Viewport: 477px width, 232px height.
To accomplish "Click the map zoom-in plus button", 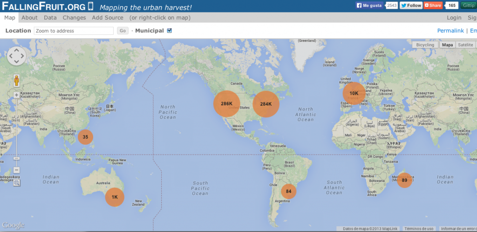I will (17, 95).
